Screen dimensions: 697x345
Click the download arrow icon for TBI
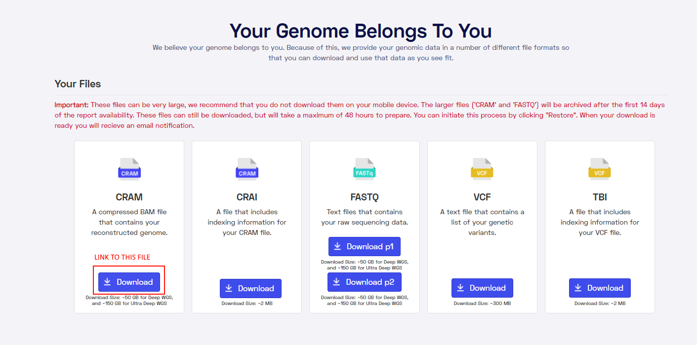578,288
